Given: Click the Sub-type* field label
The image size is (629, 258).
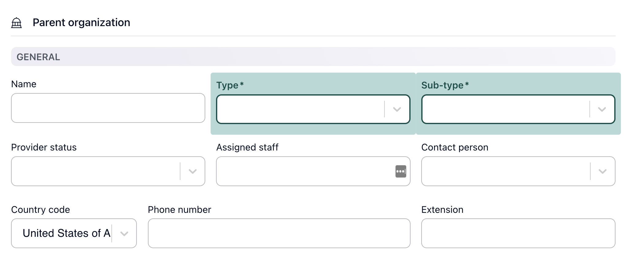Looking at the screenshot, I should point(445,85).
